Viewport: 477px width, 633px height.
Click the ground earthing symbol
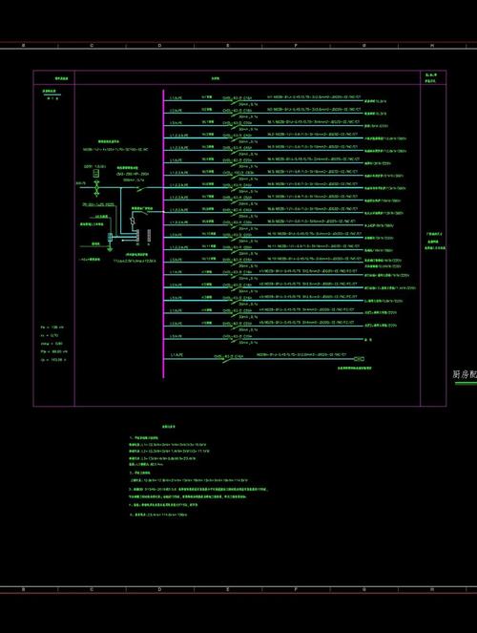point(110,249)
